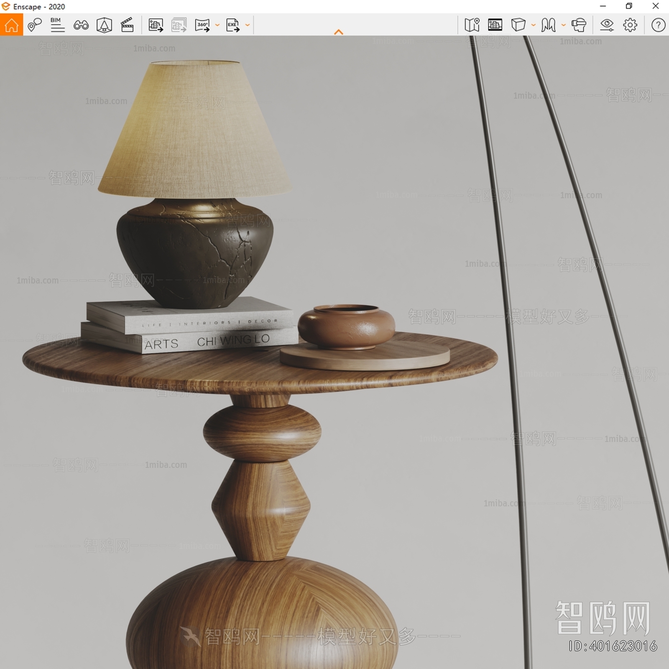The height and width of the screenshot is (669, 669).
Task: Enable the VR headset mode
Action: tap(579, 25)
